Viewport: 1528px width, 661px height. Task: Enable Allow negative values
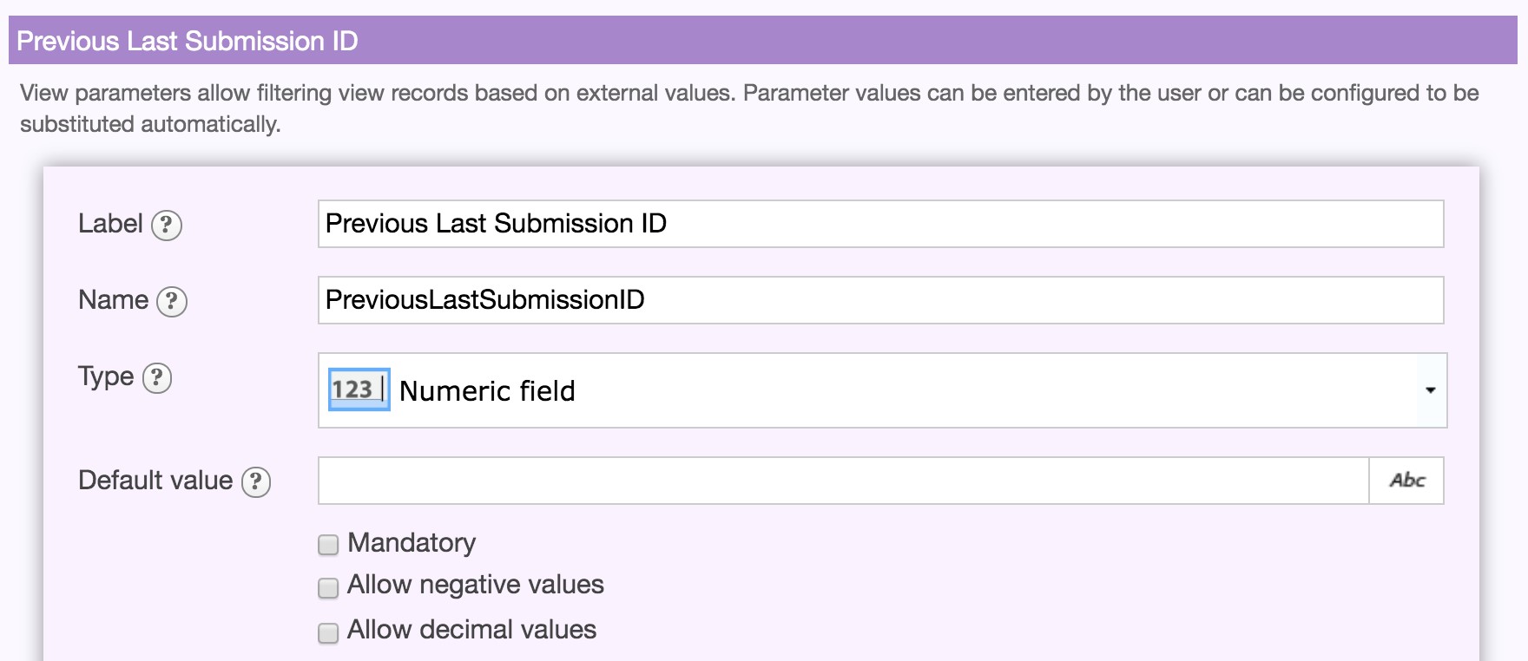[327, 587]
